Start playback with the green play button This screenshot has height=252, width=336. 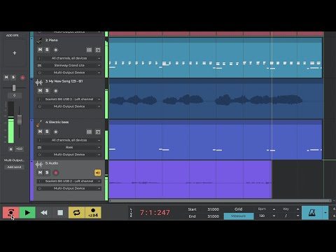click(27, 213)
